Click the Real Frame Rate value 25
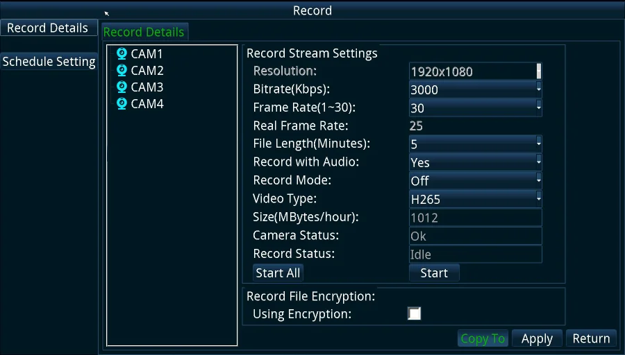The height and width of the screenshot is (355, 625). [416, 125]
